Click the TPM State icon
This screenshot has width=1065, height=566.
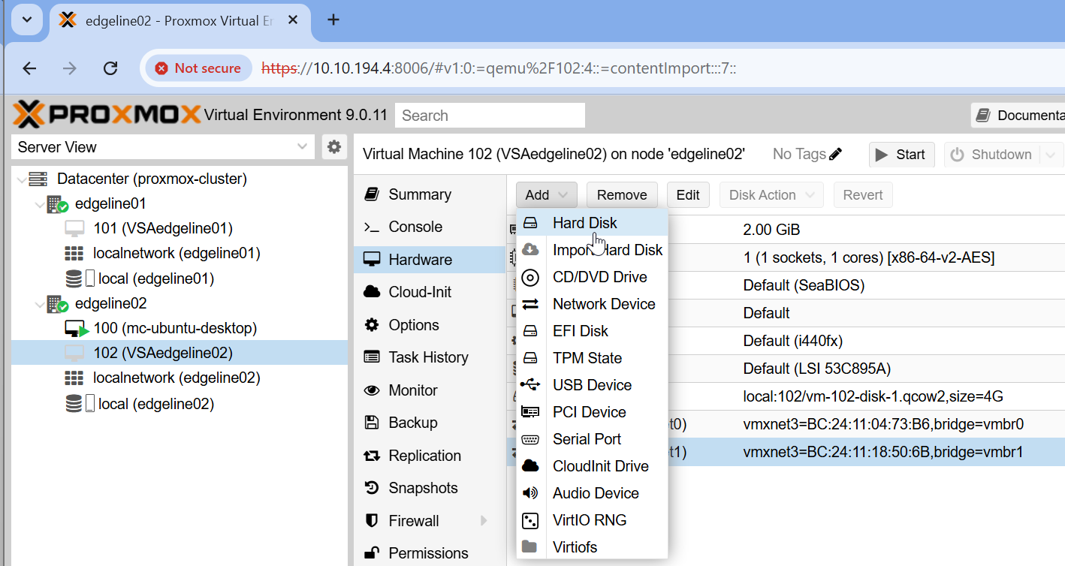530,358
